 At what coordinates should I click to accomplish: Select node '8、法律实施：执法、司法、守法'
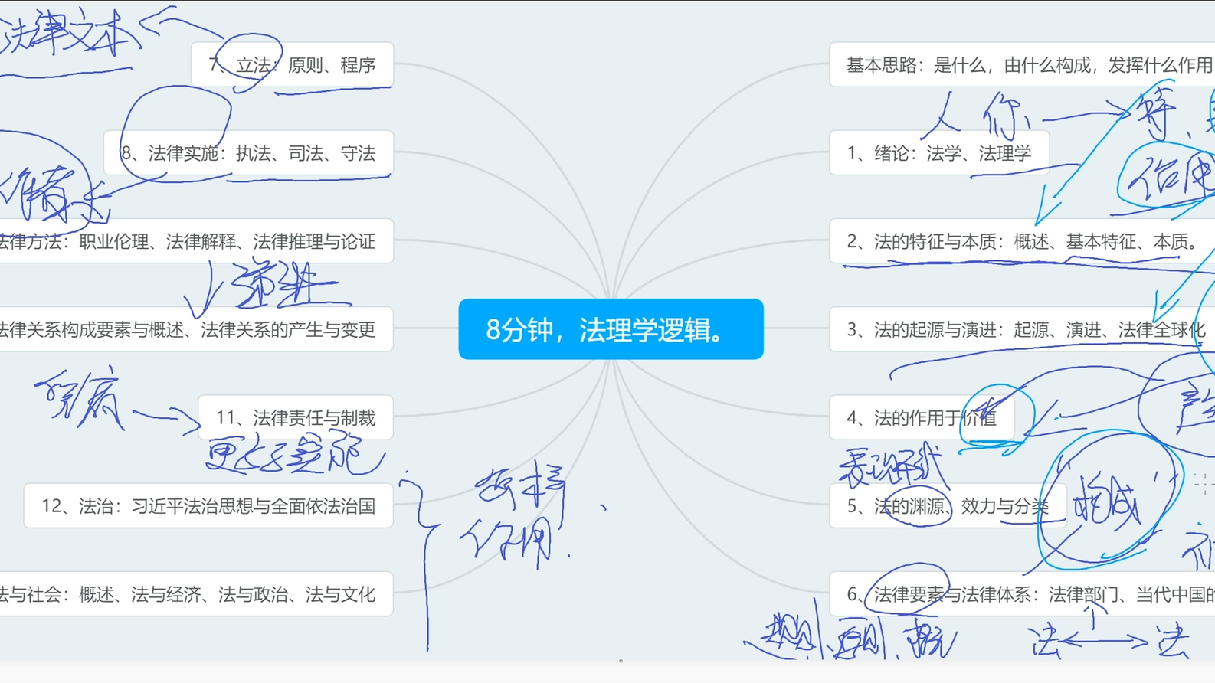(x=248, y=153)
